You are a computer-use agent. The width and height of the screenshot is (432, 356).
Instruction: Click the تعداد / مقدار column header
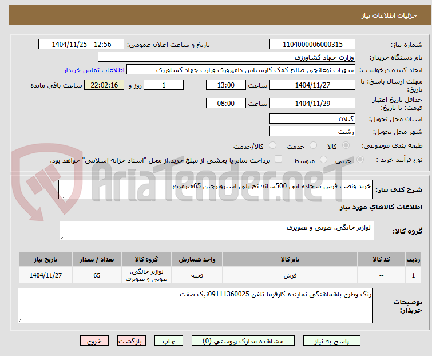(97, 259)
